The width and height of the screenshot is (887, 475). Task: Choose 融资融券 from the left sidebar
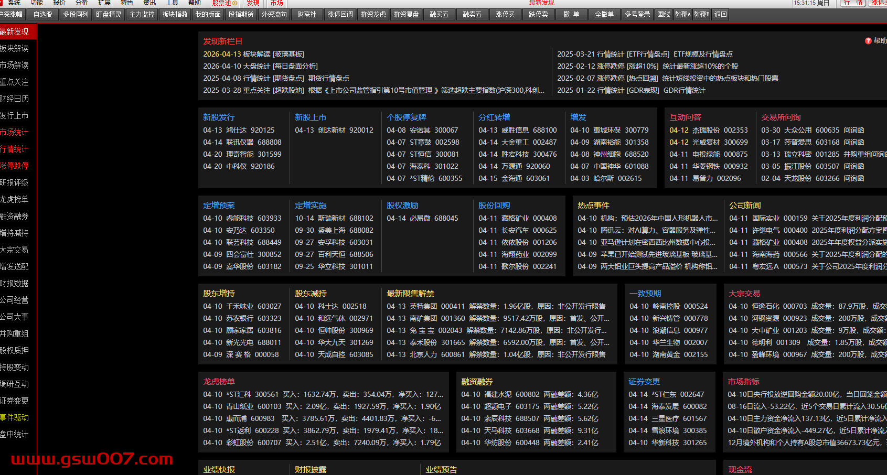pos(15,216)
